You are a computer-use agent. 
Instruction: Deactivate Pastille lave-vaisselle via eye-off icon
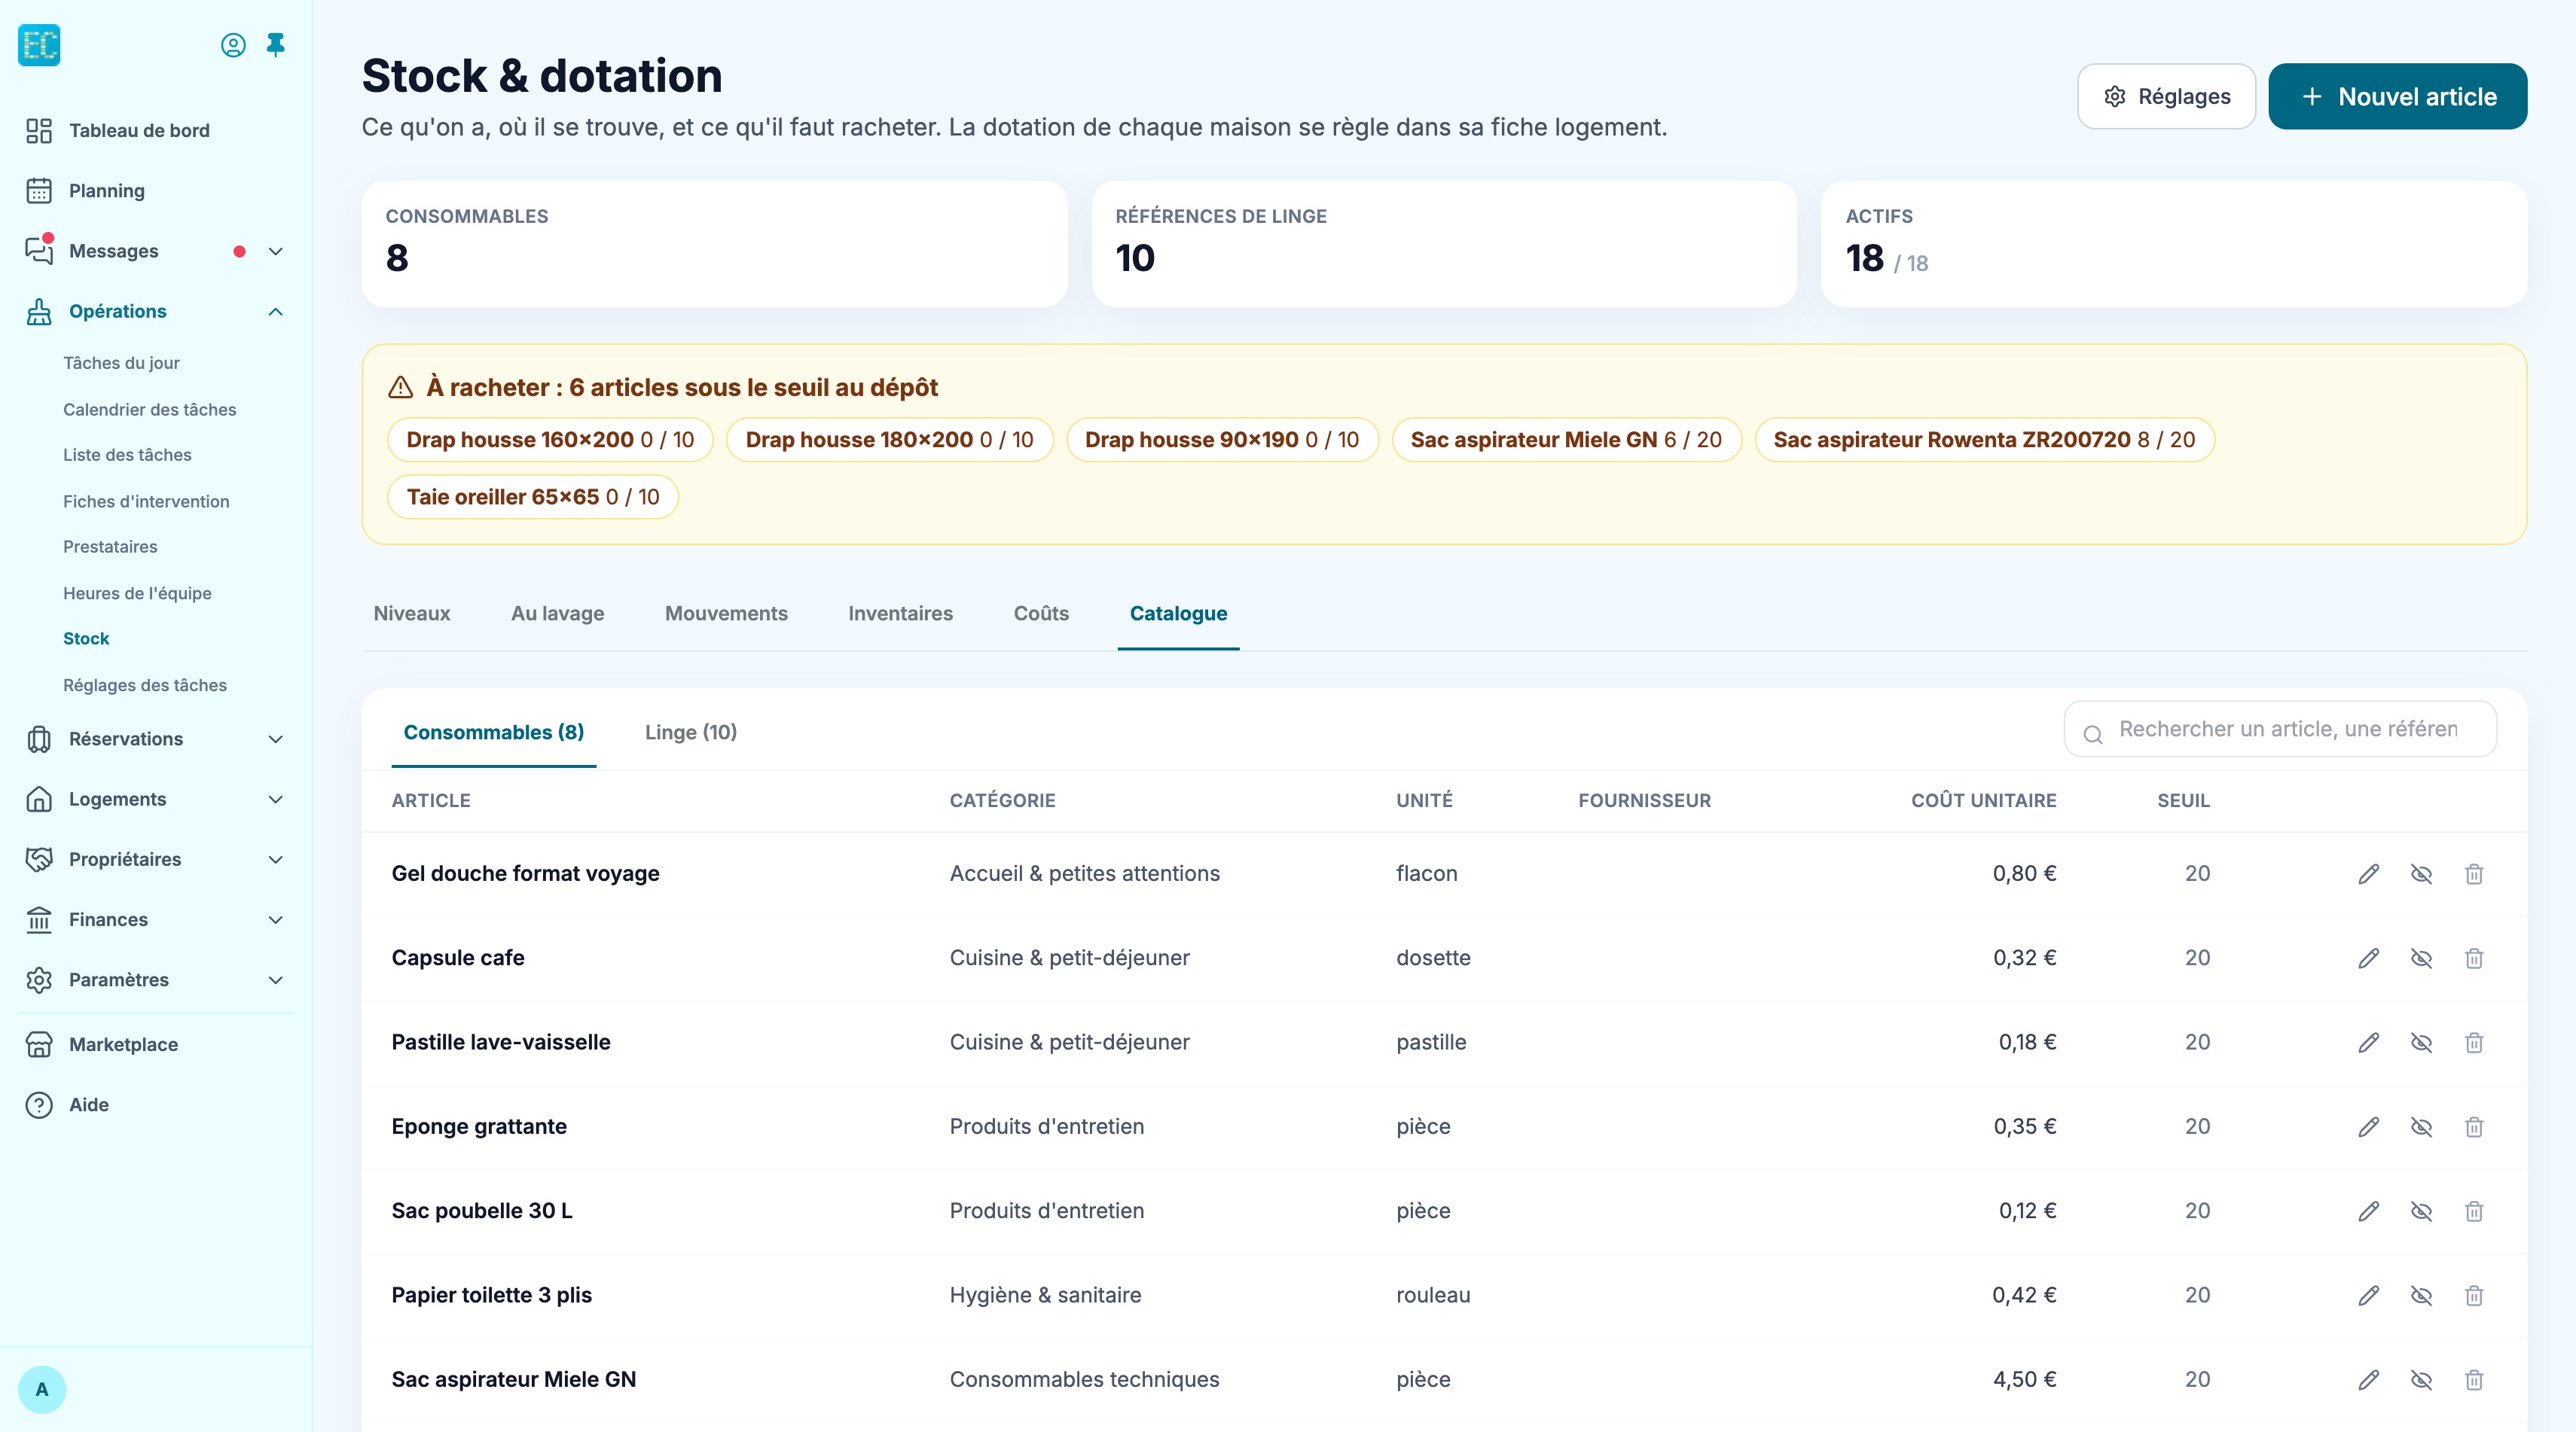(x=2421, y=1042)
